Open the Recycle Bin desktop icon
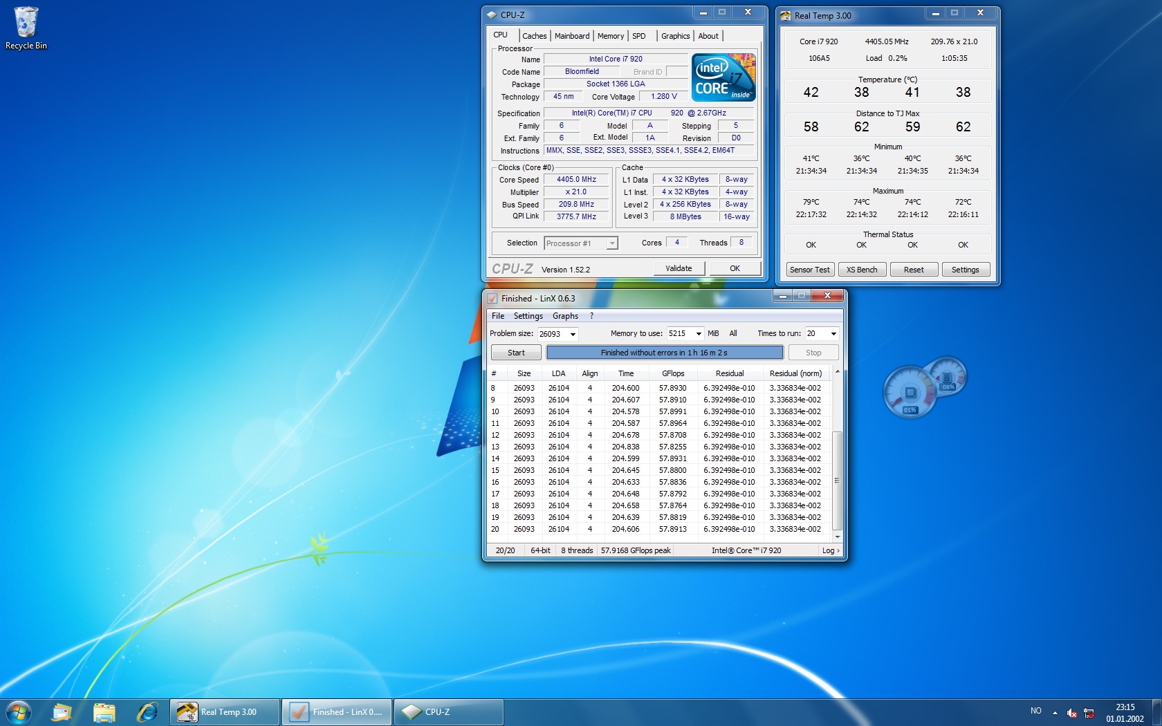Image resolution: width=1162 pixels, height=726 pixels. click(26, 28)
